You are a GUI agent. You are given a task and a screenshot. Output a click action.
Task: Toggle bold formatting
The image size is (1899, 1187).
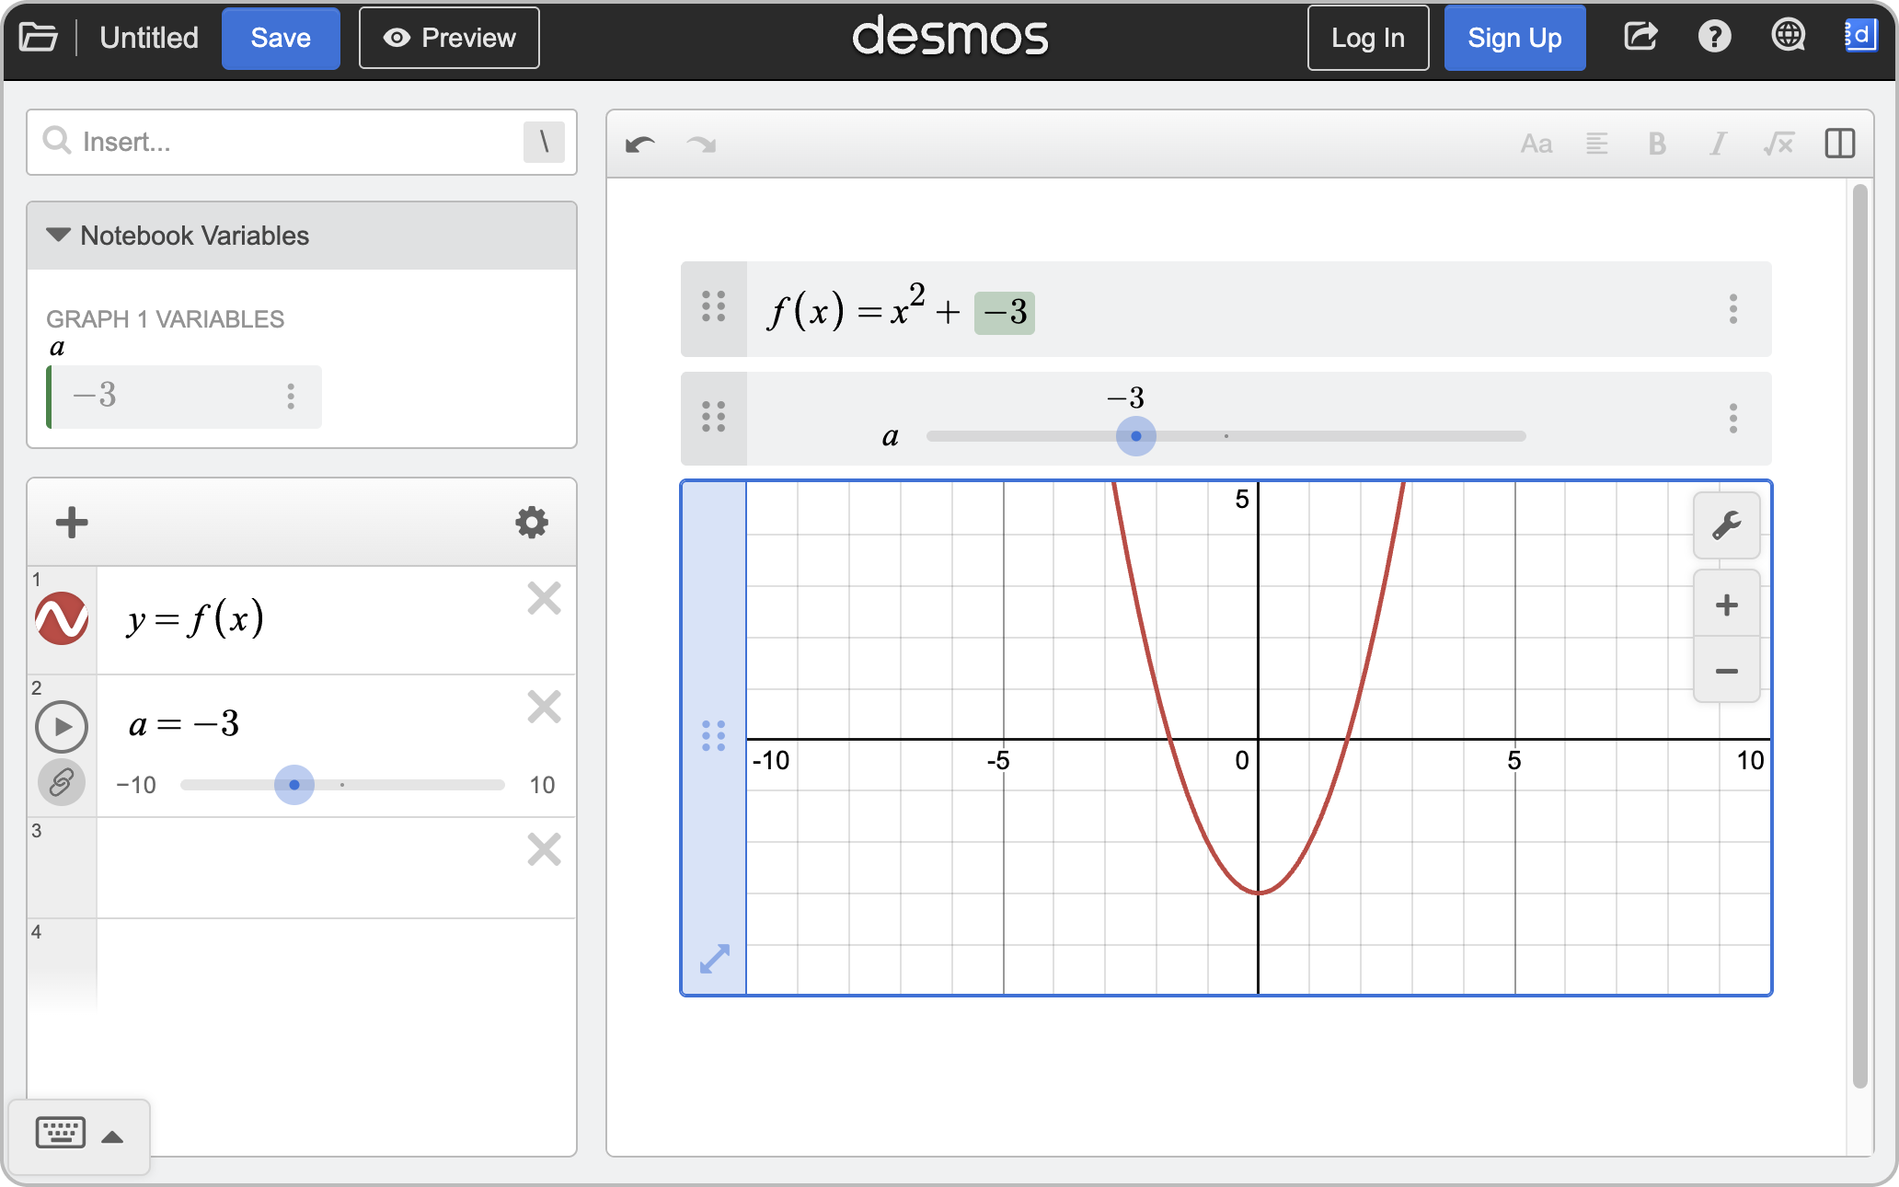[1657, 144]
